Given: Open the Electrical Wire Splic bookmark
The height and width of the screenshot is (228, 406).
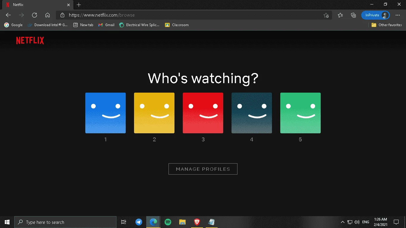Looking at the screenshot, I should pyautogui.click(x=139, y=25).
